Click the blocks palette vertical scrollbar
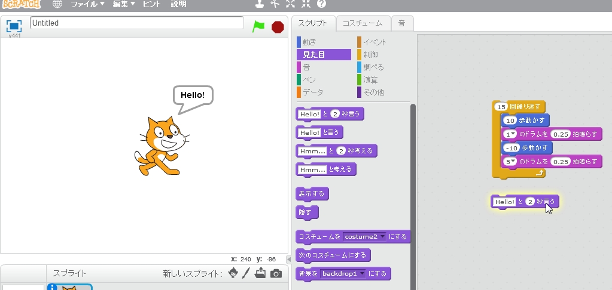The image size is (612, 290). click(x=413, y=196)
